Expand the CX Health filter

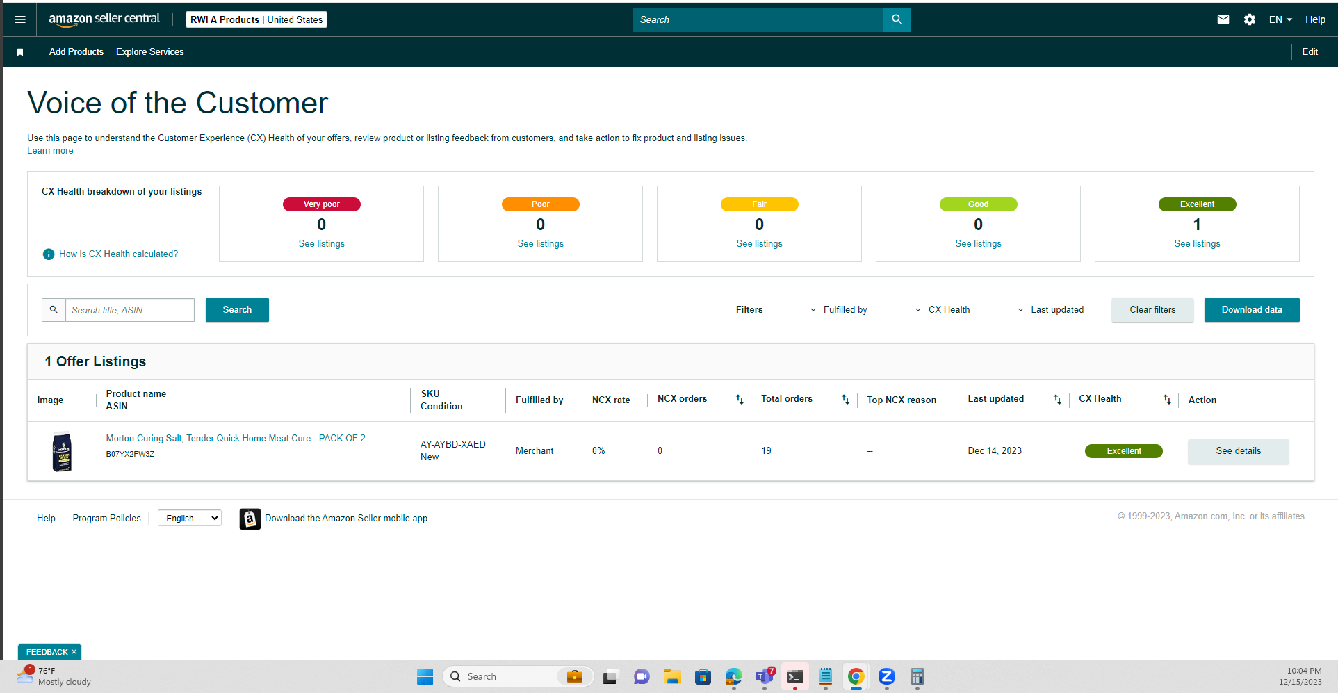point(943,310)
